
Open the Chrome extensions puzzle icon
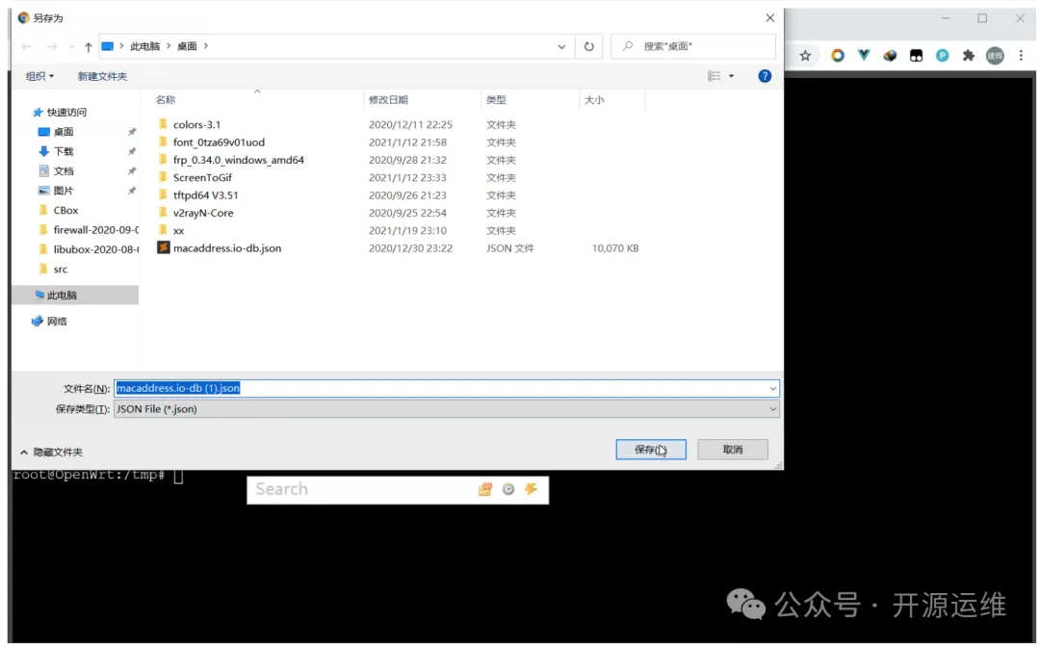969,56
